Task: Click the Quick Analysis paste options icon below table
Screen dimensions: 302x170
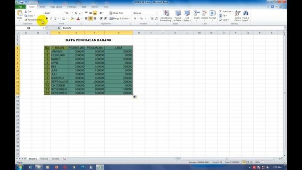Action: pyautogui.click(x=135, y=97)
